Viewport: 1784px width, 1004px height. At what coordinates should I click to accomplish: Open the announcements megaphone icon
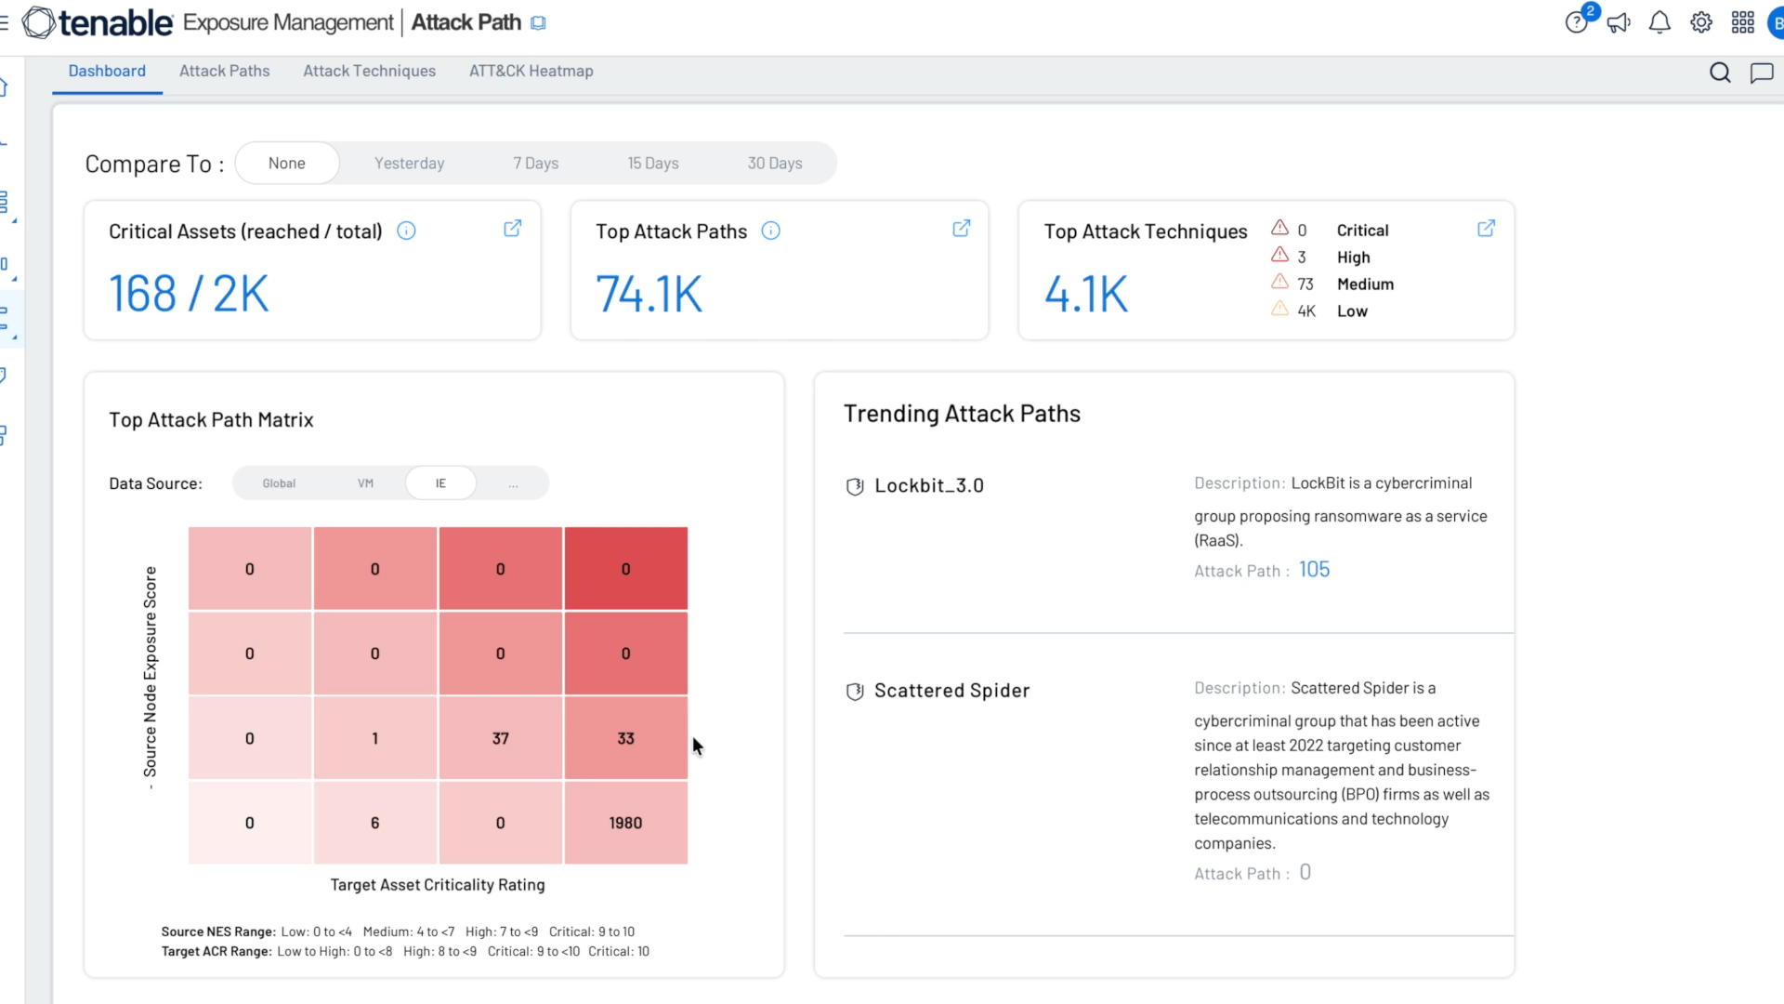1619,22
